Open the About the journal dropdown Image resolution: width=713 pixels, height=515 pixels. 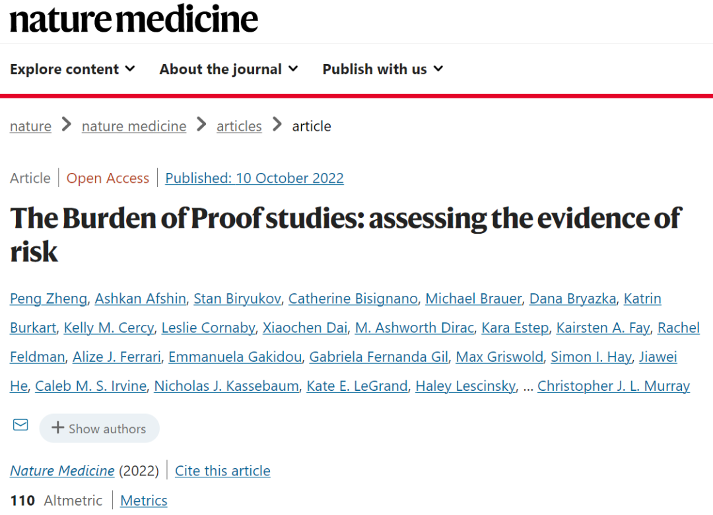pyautogui.click(x=228, y=69)
